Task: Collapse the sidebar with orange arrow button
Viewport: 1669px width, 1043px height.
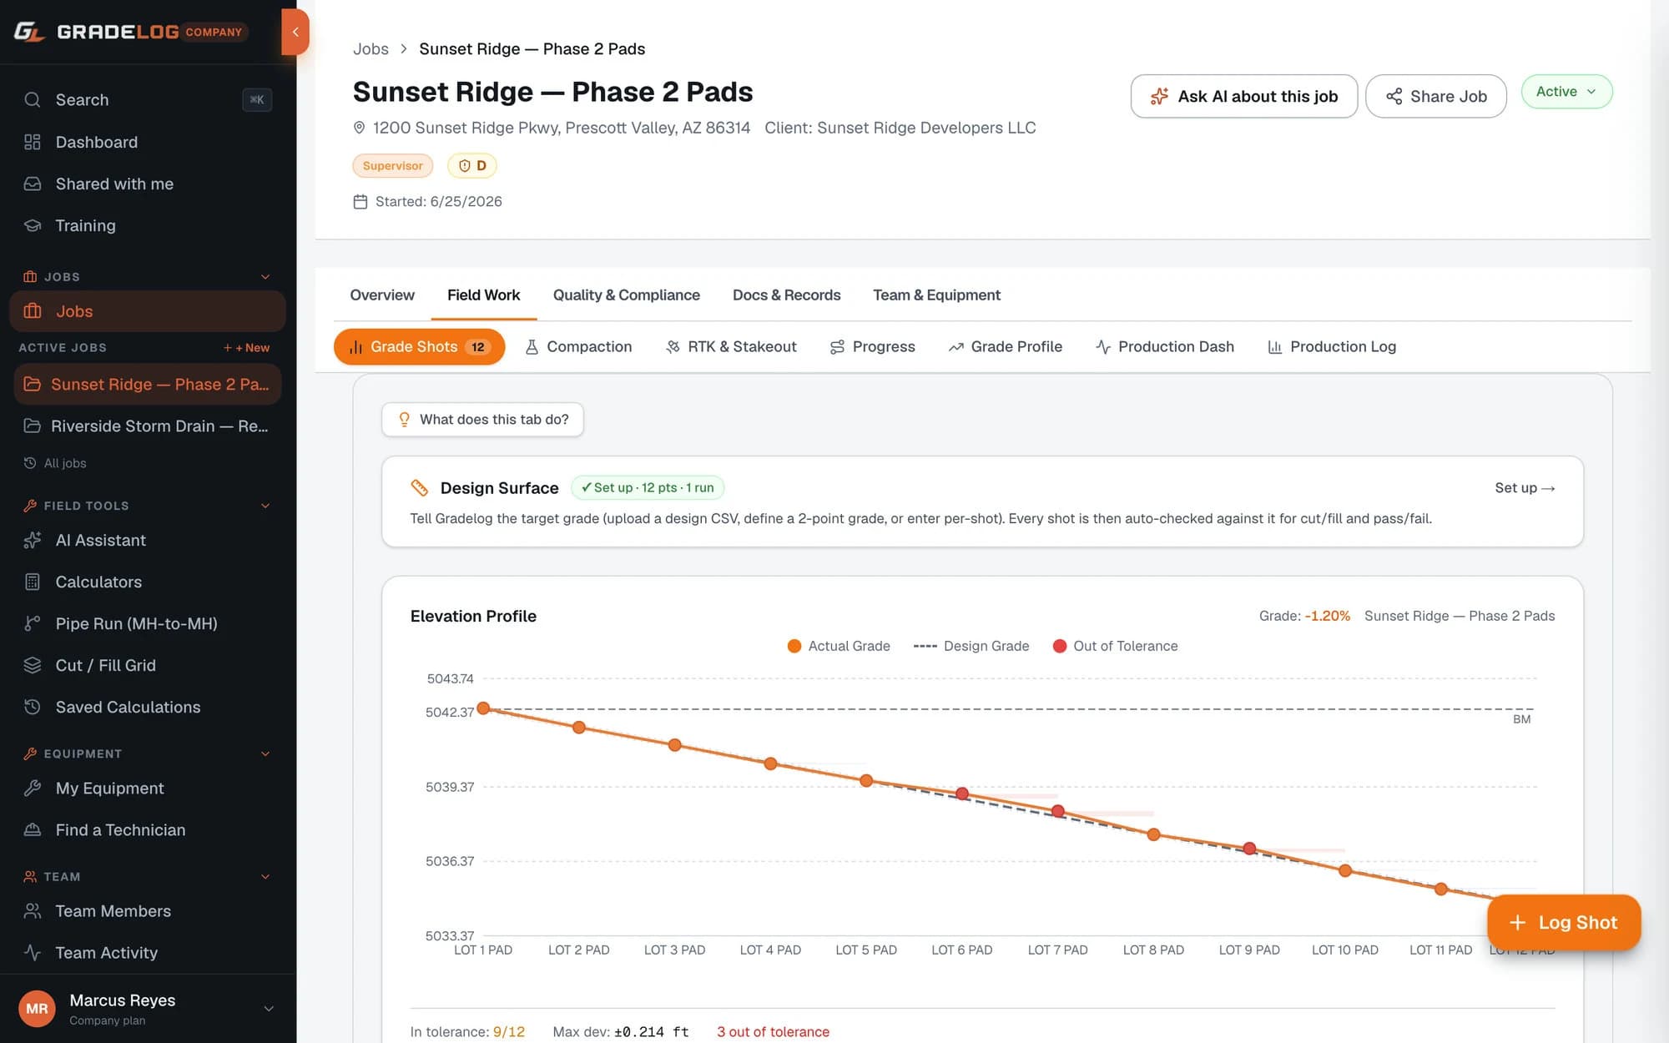Action: tap(295, 32)
